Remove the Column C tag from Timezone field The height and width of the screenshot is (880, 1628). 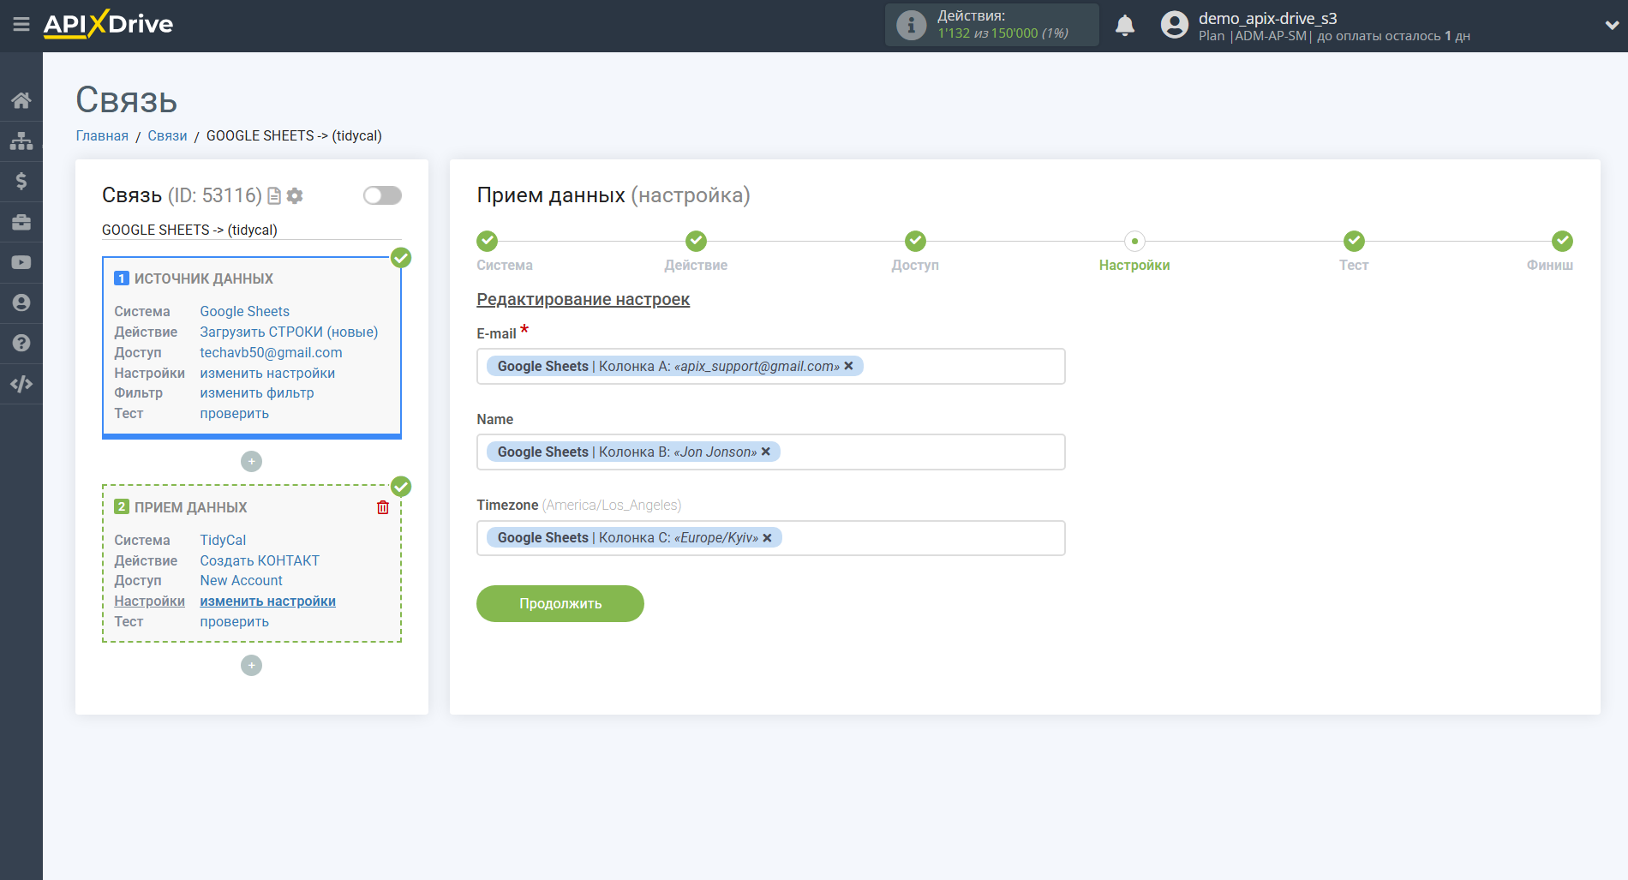pos(767,538)
